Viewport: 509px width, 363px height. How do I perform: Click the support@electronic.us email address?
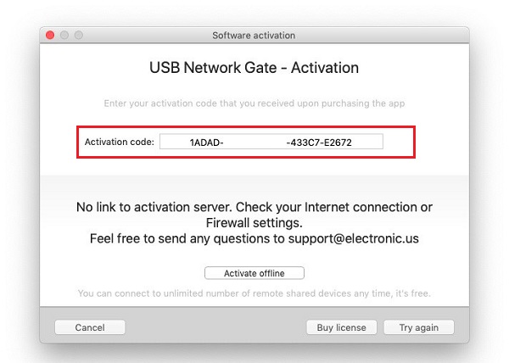(354, 238)
